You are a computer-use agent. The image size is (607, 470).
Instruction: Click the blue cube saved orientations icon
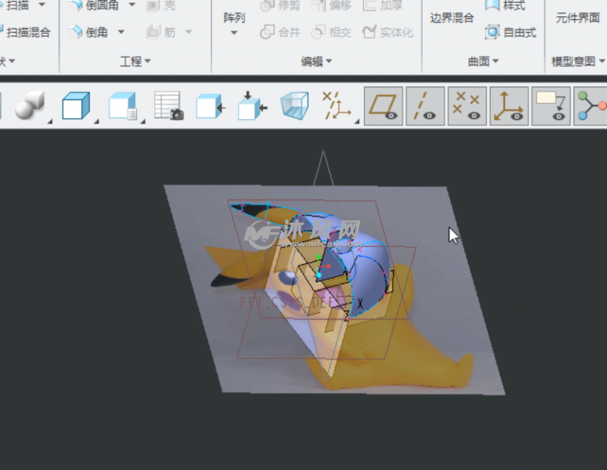pyautogui.click(x=76, y=106)
